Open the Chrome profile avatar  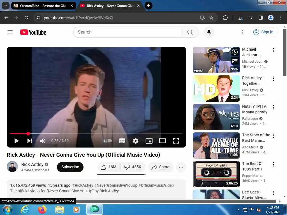(x=271, y=18)
